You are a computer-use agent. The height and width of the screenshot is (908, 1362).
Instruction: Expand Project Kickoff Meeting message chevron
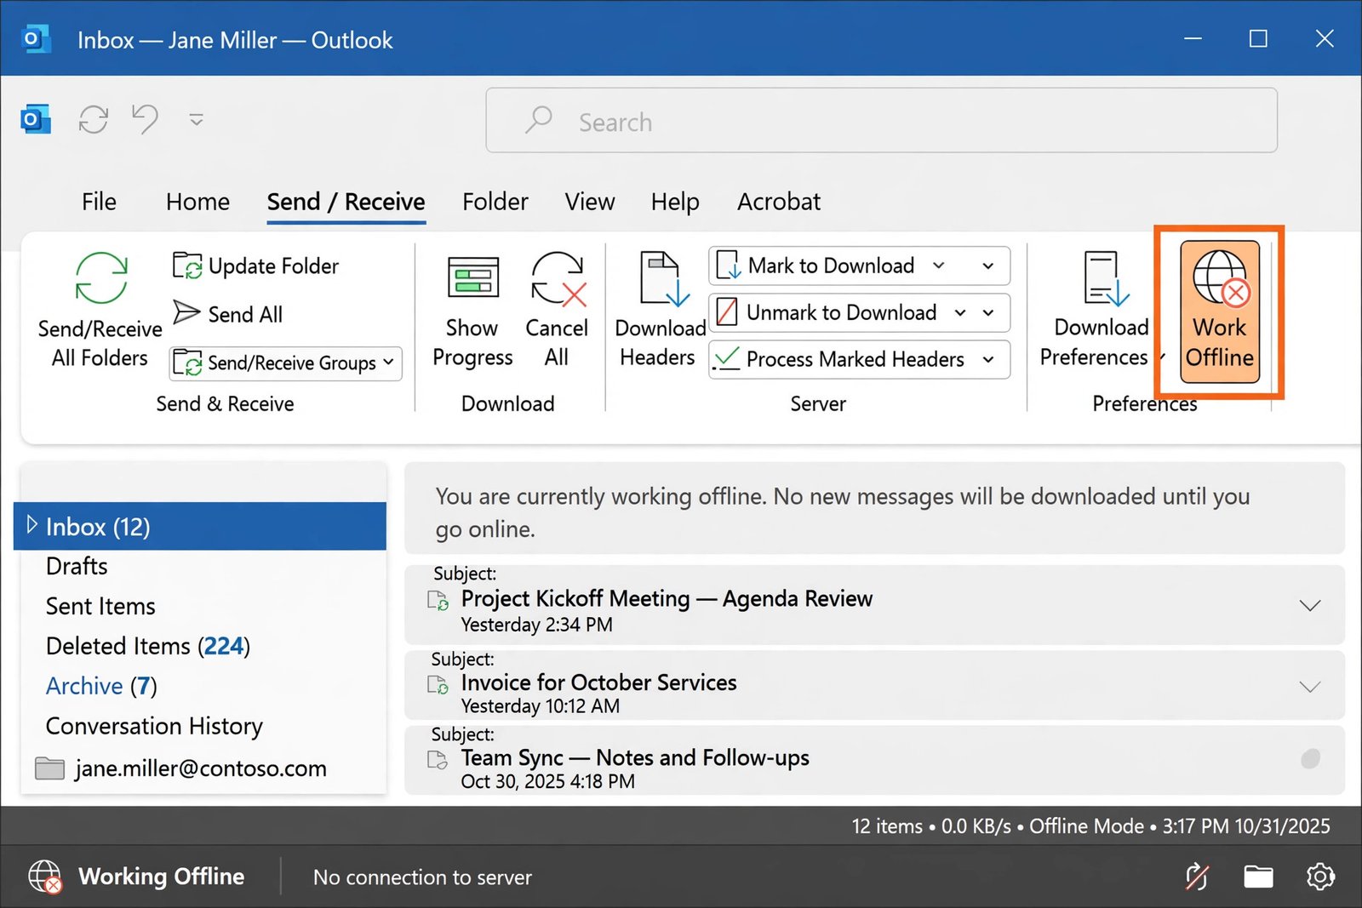pos(1309,605)
